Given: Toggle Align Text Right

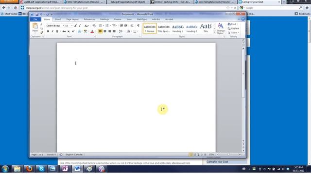Looking at the screenshot, I should (x=109, y=31).
